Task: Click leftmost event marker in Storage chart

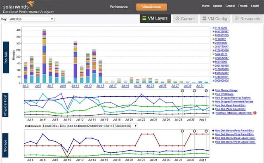Action: tap(182, 131)
